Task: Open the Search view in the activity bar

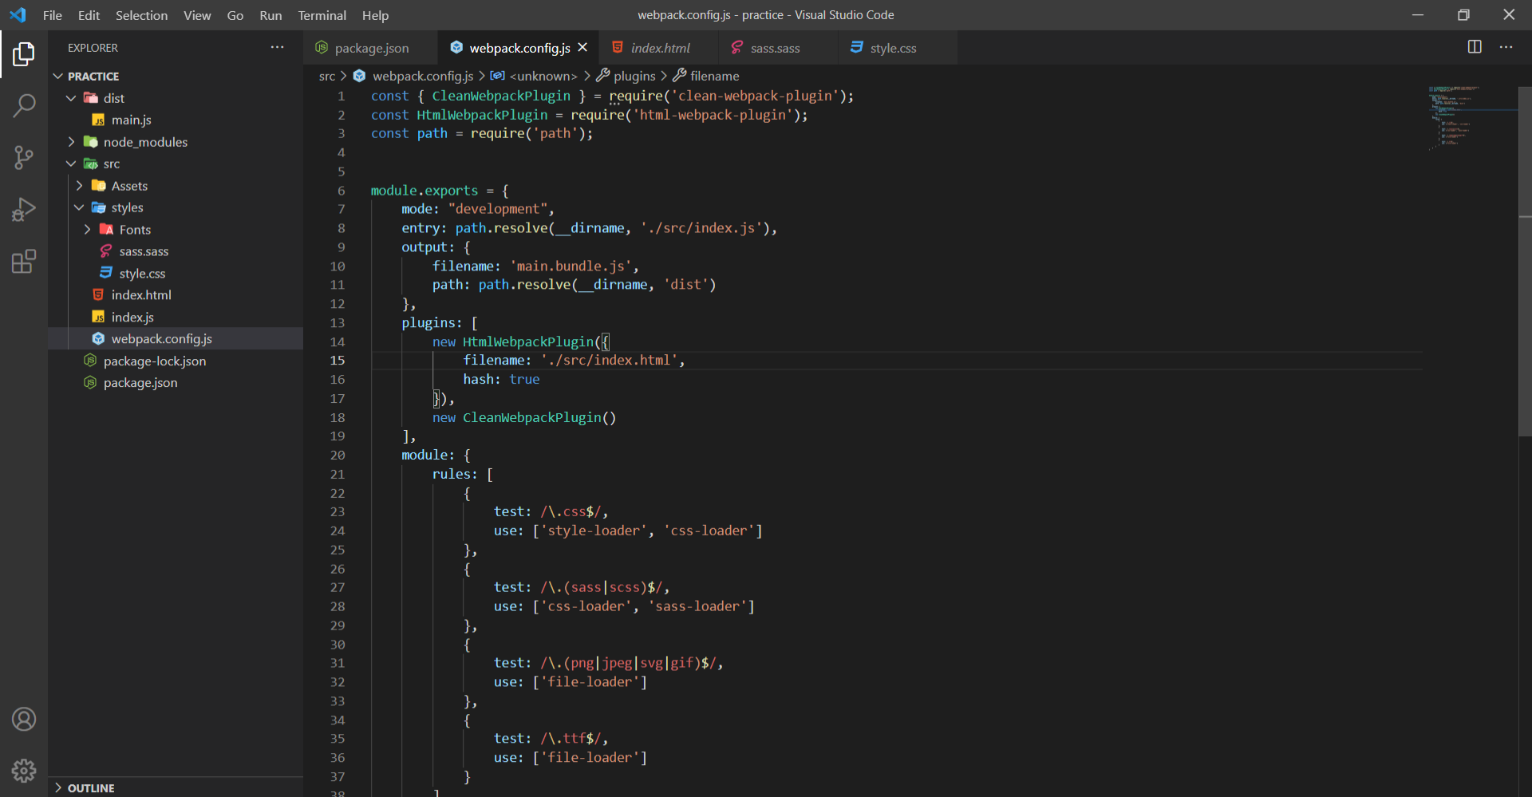Action: tap(24, 106)
